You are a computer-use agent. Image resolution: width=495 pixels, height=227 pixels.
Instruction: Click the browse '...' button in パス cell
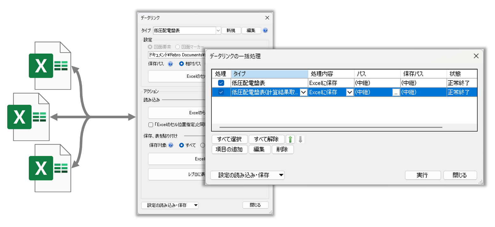[x=395, y=92]
